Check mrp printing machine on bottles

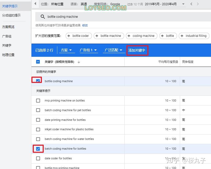point(38,100)
